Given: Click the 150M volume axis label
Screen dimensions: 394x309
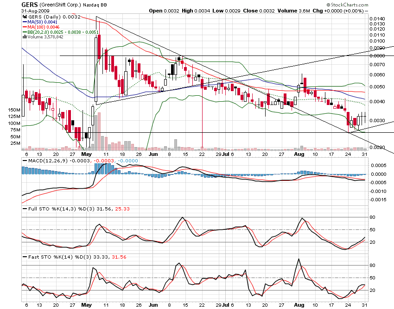Looking at the screenshot, I should [14, 110].
